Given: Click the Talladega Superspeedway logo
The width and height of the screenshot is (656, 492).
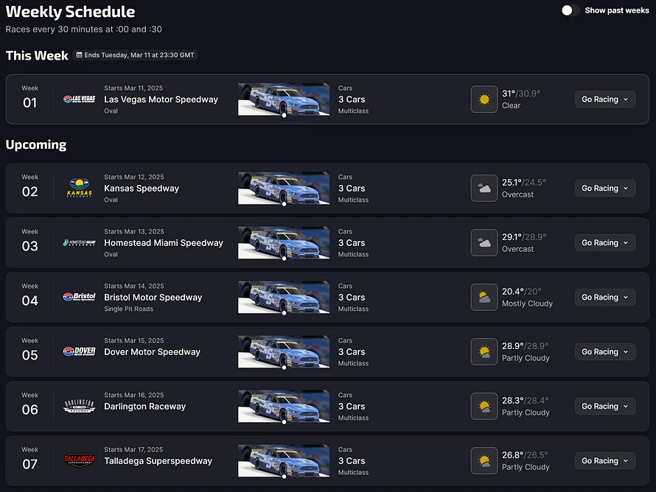Looking at the screenshot, I should click(x=79, y=461).
